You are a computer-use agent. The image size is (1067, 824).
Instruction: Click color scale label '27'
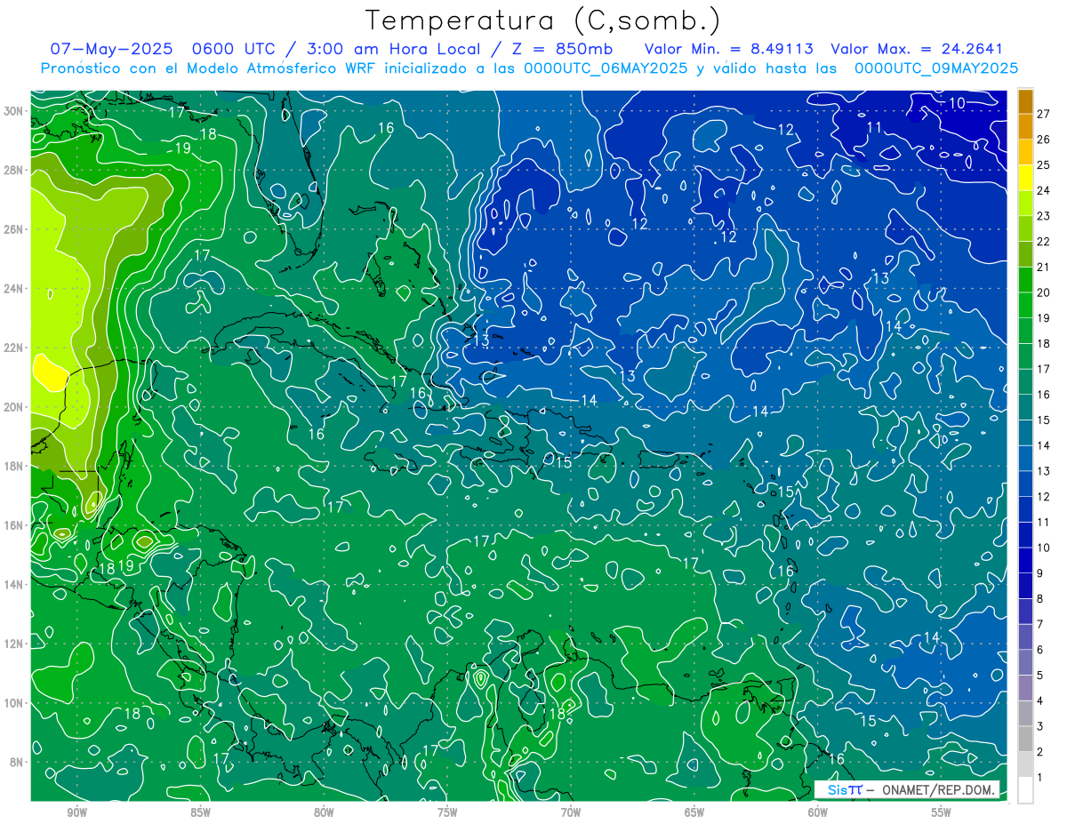point(1044,114)
